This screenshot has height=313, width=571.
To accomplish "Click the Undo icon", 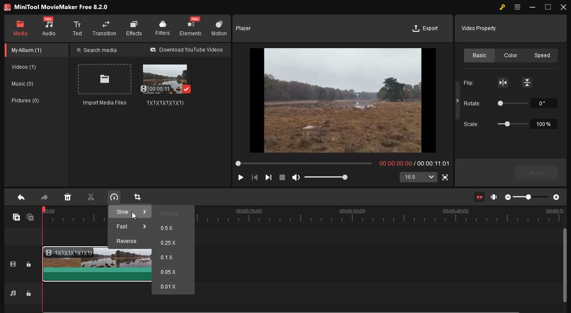I will click(x=21, y=197).
